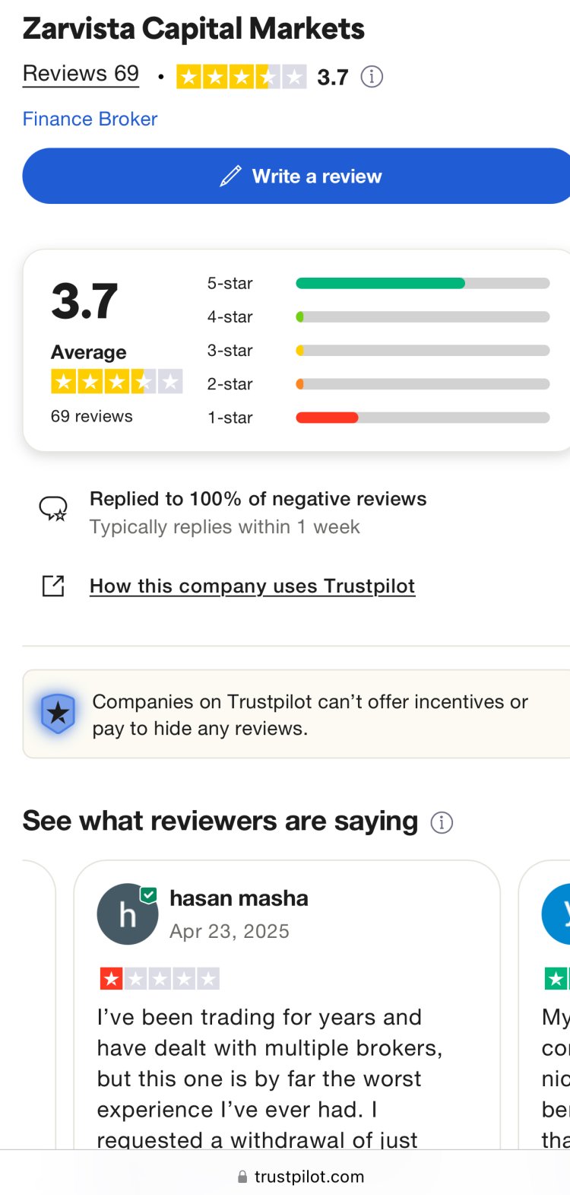Tap the trustpilot.com address bar

(304, 1177)
